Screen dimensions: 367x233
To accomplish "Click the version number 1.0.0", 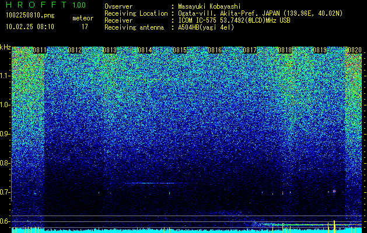I will (x=79, y=5).
